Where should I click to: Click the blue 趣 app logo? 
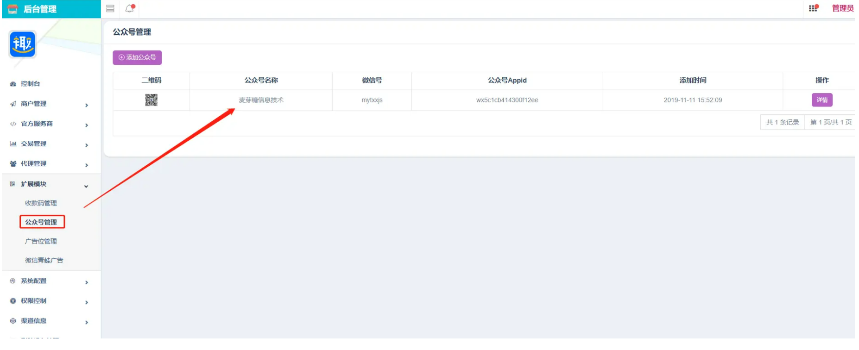(23, 44)
